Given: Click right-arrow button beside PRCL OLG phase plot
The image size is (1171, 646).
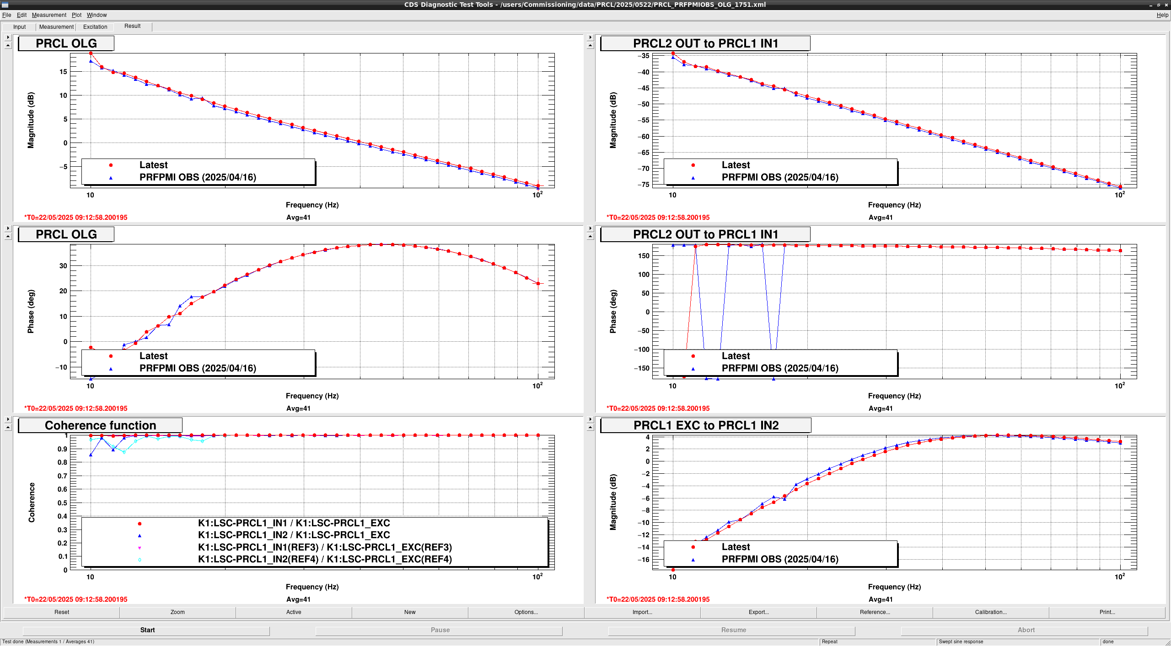Looking at the screenshot, I should pos(8,228).
